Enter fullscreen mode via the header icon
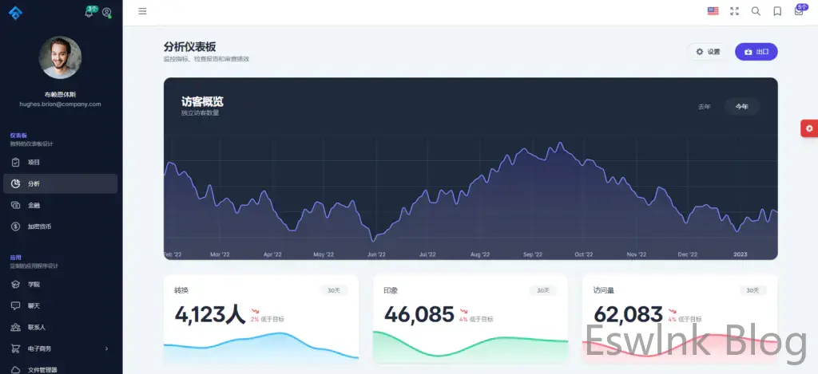The image size is (818, 374). point(734,11)
